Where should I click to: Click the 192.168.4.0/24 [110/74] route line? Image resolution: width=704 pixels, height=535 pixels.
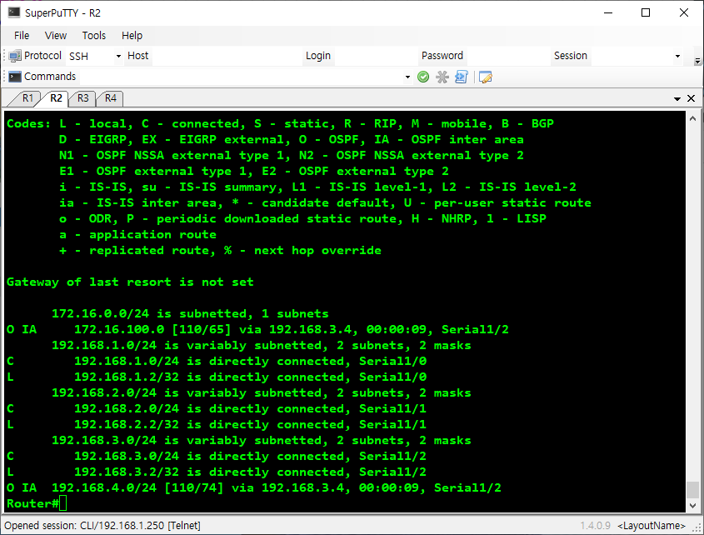[x=254, y=487]
